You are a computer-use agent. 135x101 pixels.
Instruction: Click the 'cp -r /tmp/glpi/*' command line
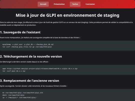click(19, 98)
